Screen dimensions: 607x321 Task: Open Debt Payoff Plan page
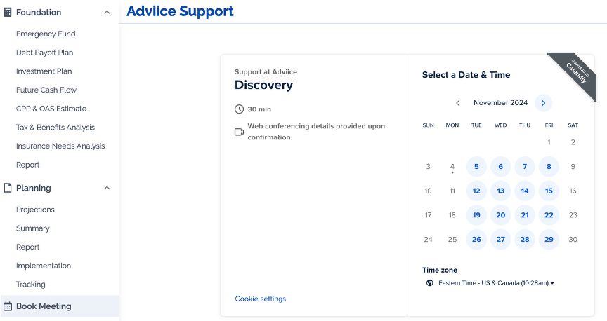(44, 53)
